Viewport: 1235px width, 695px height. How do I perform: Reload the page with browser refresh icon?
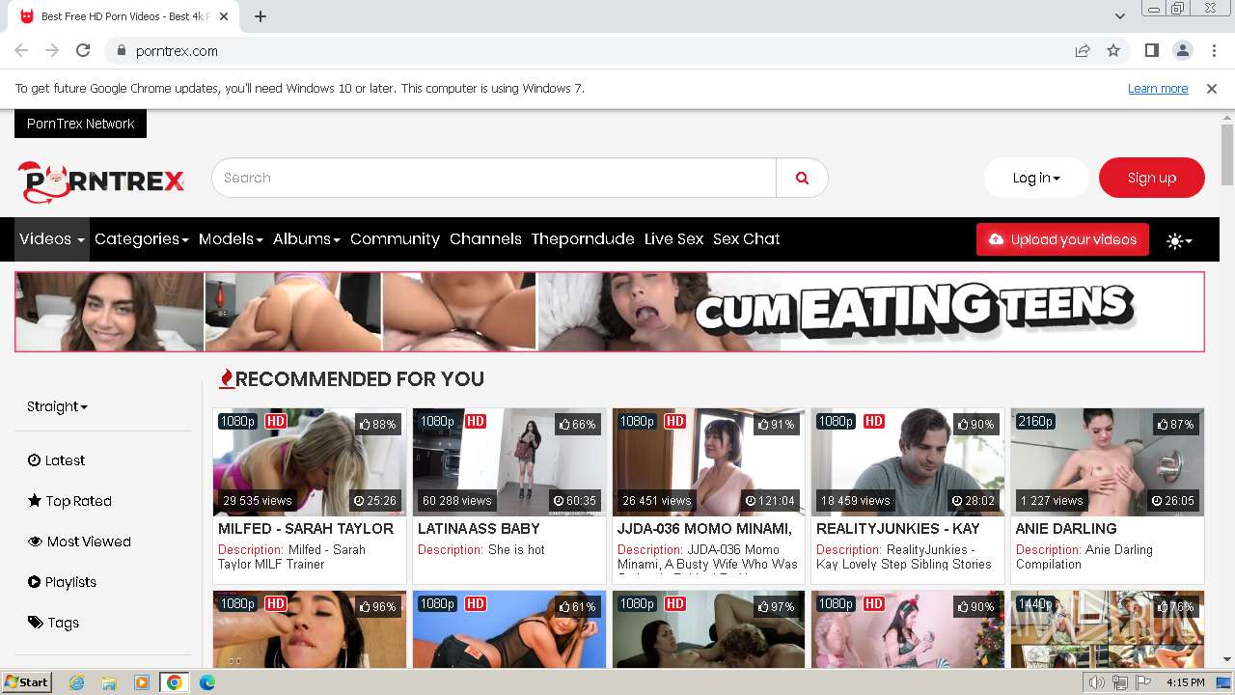[83, 51]
